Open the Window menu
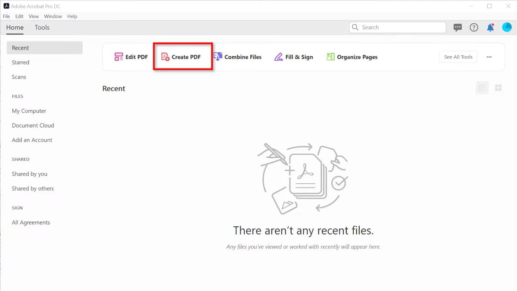This screenshot has height=291, width=517. (53, 16)
